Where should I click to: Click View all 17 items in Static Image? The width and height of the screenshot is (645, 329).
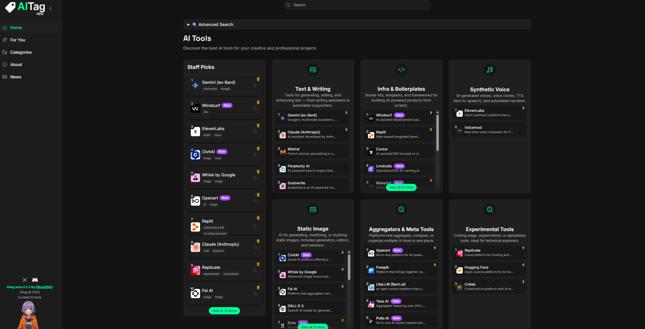[313, 327]
